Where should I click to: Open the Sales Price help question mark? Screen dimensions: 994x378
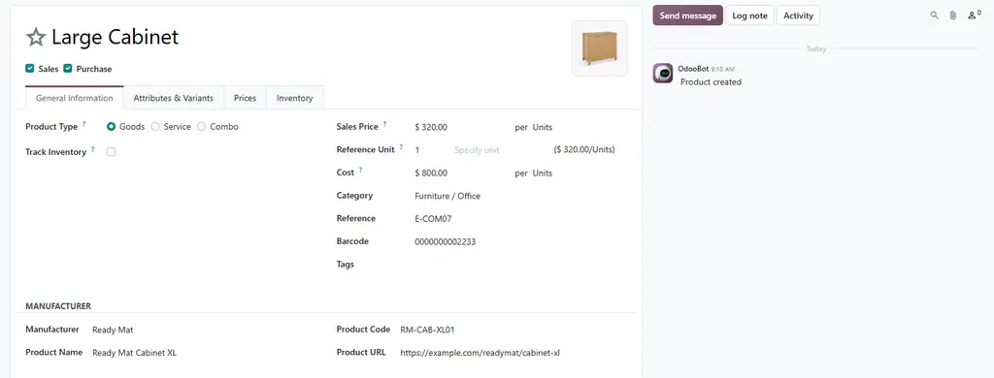(384, 124)
